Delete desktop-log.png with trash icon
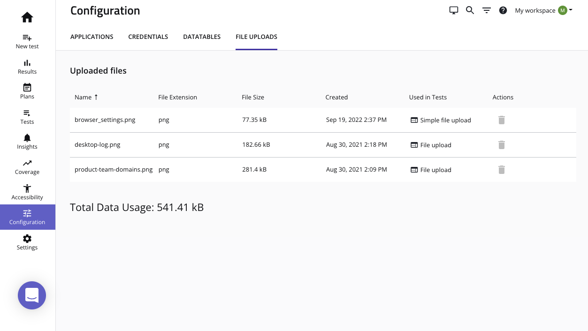This screenshot has width=588, height=331. tap(501, 145)
